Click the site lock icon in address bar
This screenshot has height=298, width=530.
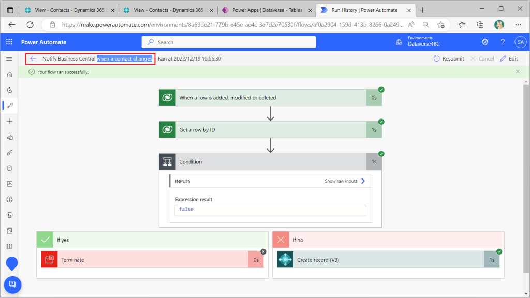click(x=52, y=25)
